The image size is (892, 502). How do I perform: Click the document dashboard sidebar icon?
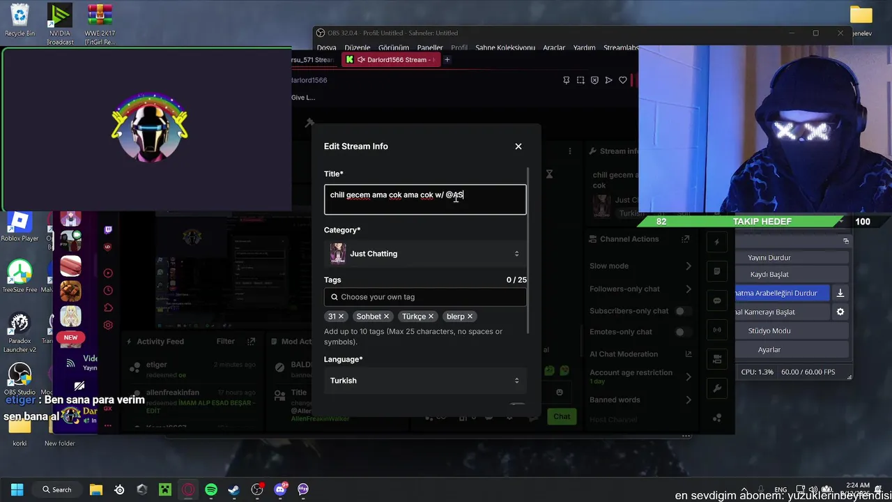[x=717, y=271]
